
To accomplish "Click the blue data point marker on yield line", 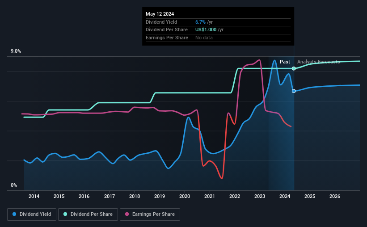I will 294,91.
